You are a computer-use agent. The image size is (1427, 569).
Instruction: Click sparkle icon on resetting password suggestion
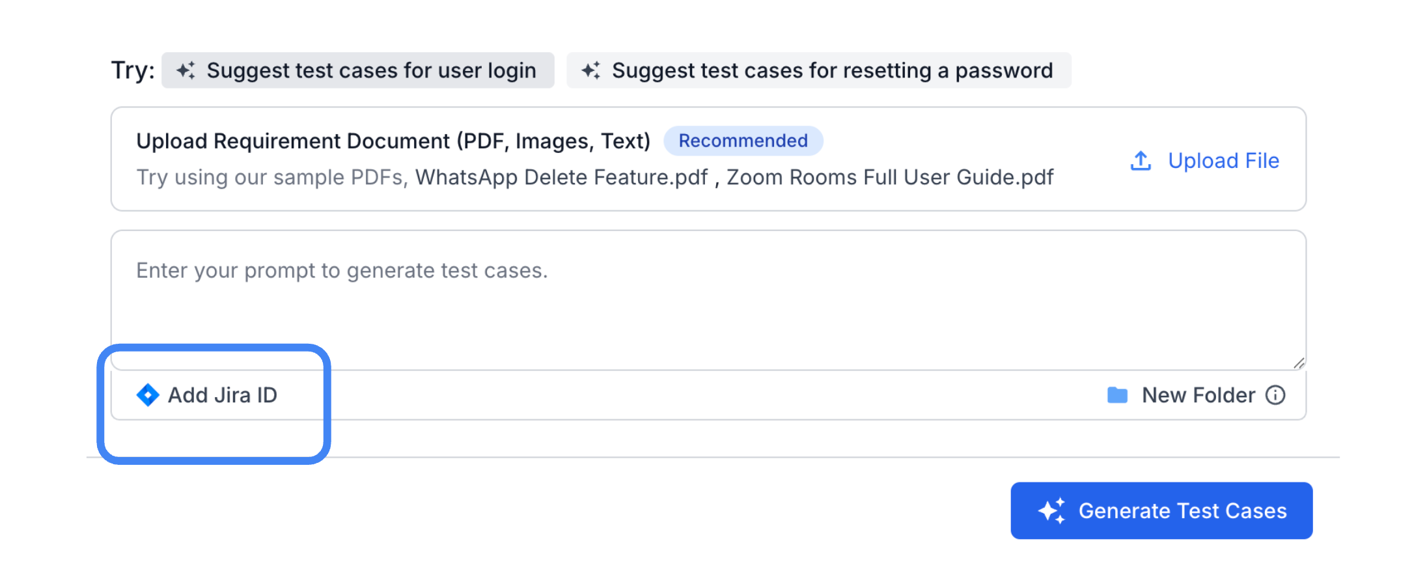pyautogui.click(x=590, y=70)
